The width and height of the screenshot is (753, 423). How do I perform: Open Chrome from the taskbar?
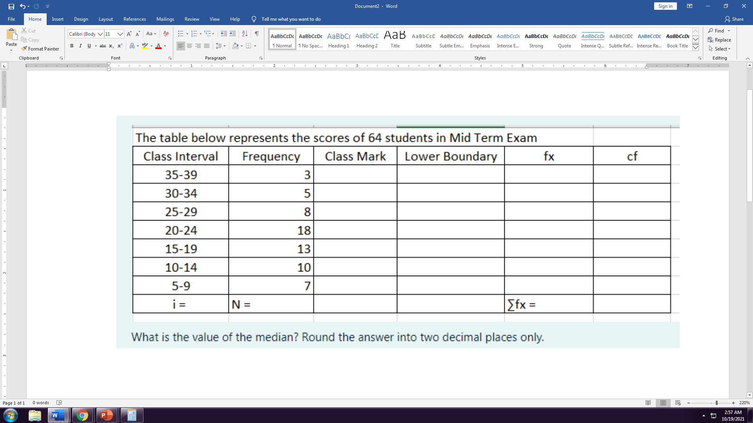pos(82,415)
